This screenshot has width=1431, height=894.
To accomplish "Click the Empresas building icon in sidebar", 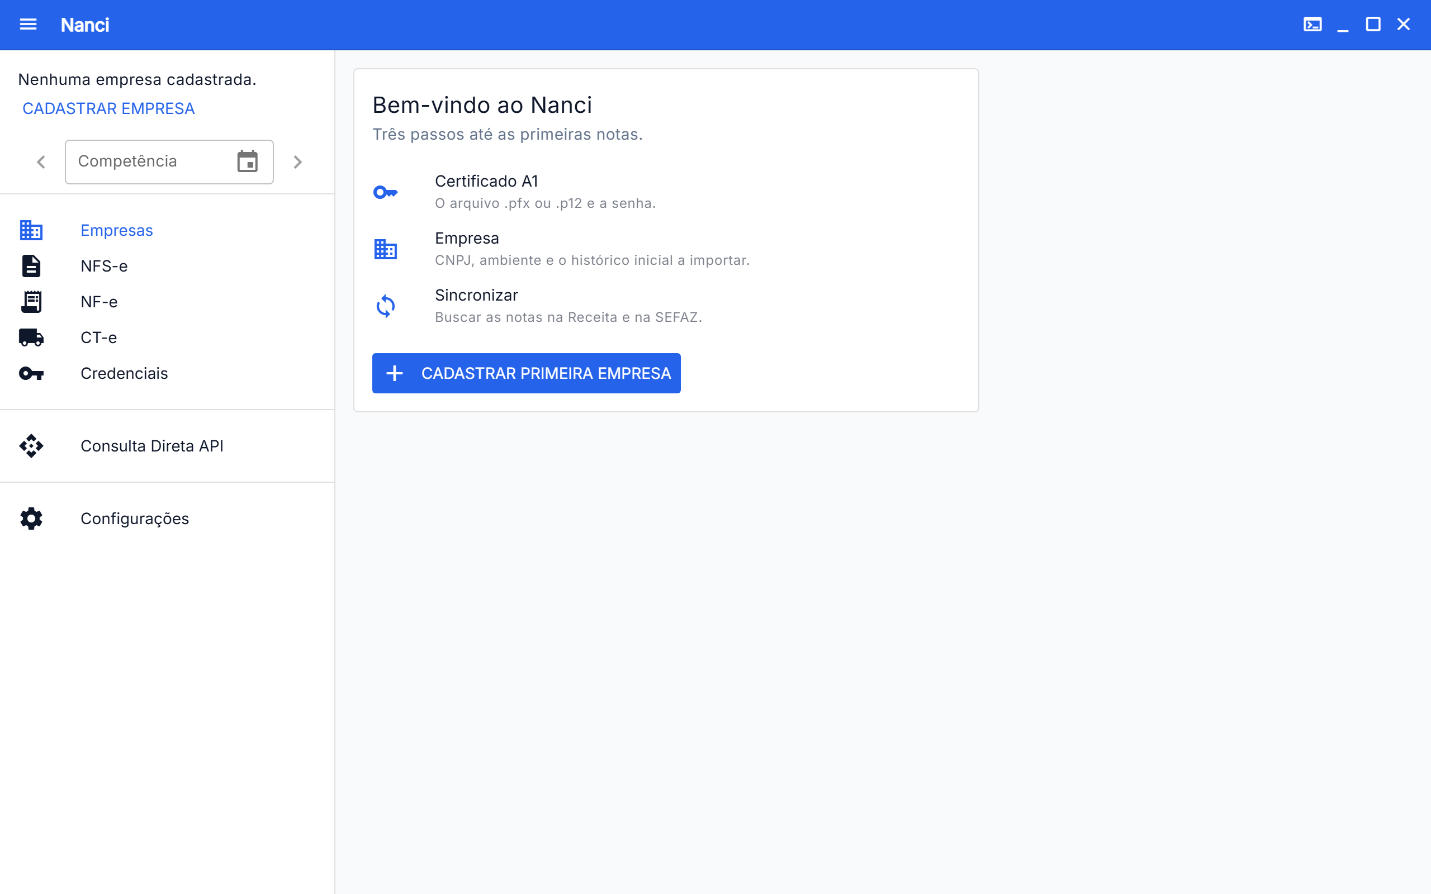I will pyautogui.click(x=31, y=230).
